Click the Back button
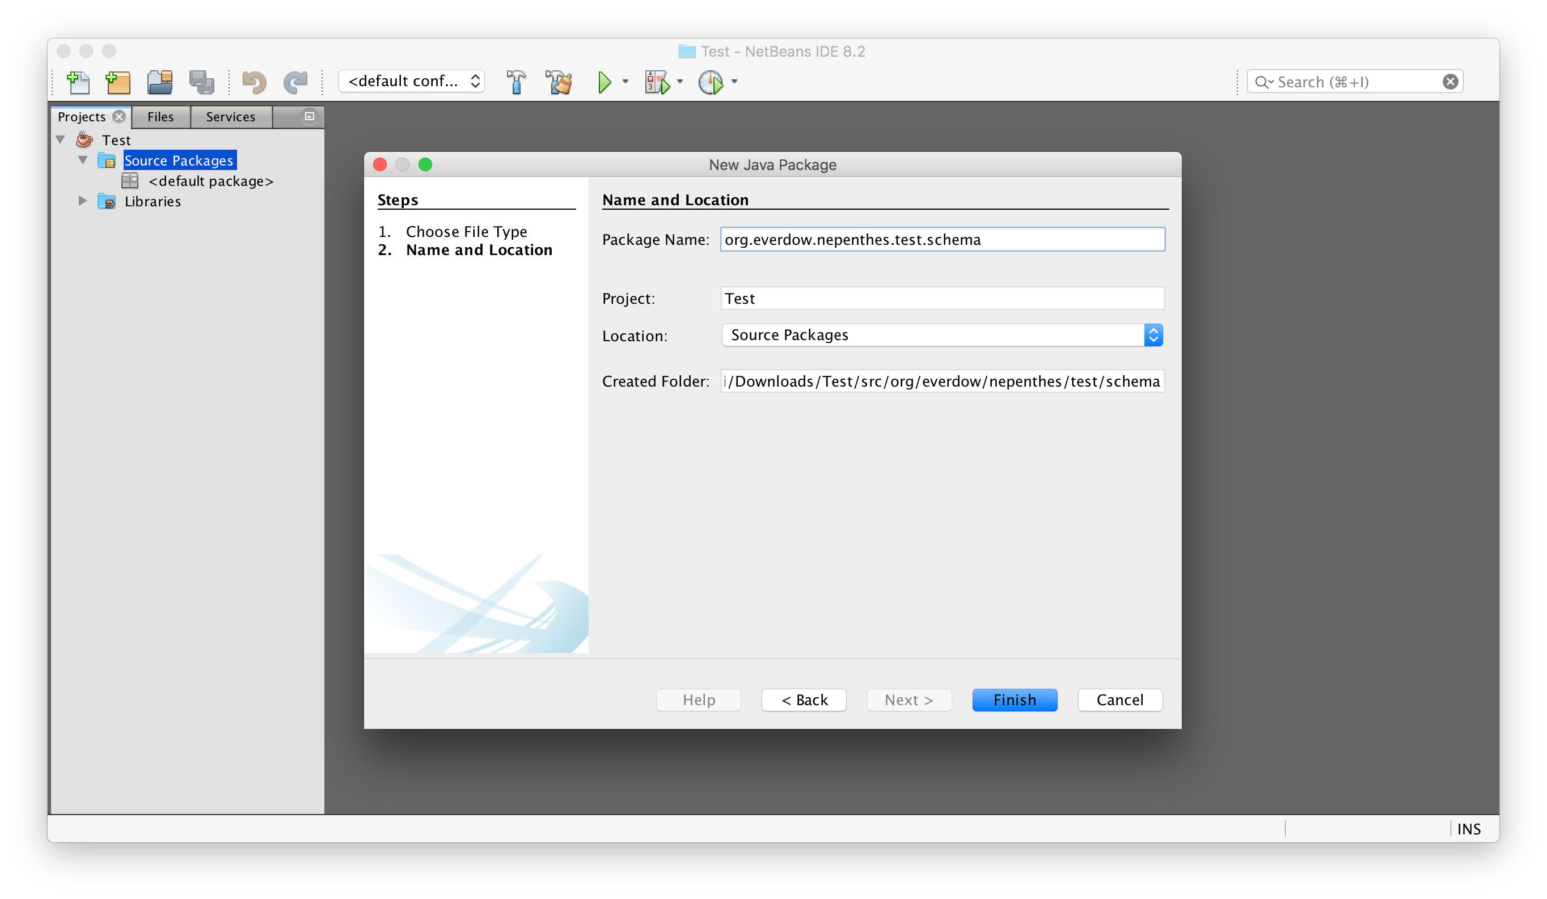This screenshot has width=1547, height=899. point(804,700)
